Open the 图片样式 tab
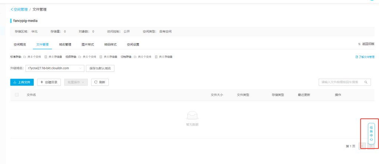379x164 pixels. [88, 45]
